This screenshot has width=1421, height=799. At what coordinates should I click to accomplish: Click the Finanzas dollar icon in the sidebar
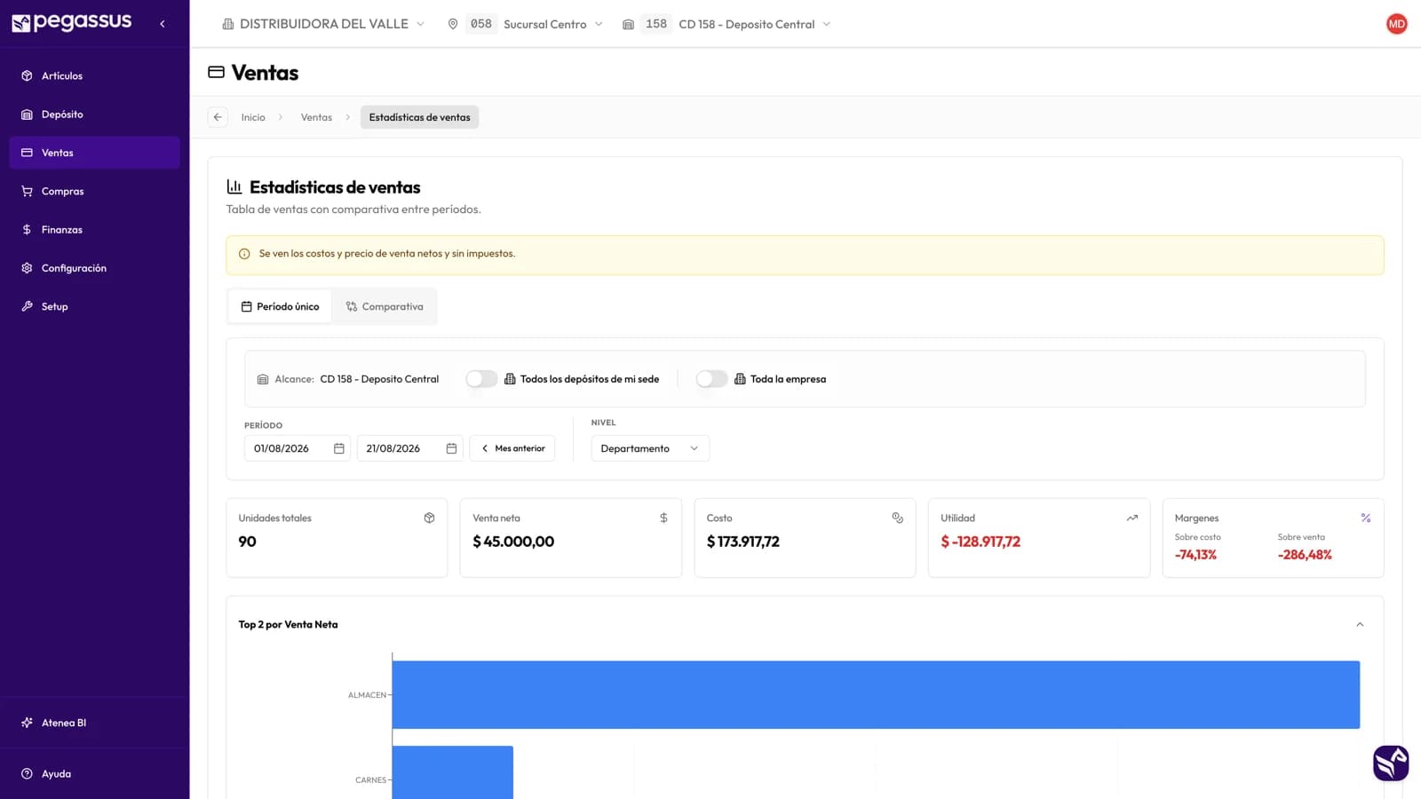click(x=27, y=229)
